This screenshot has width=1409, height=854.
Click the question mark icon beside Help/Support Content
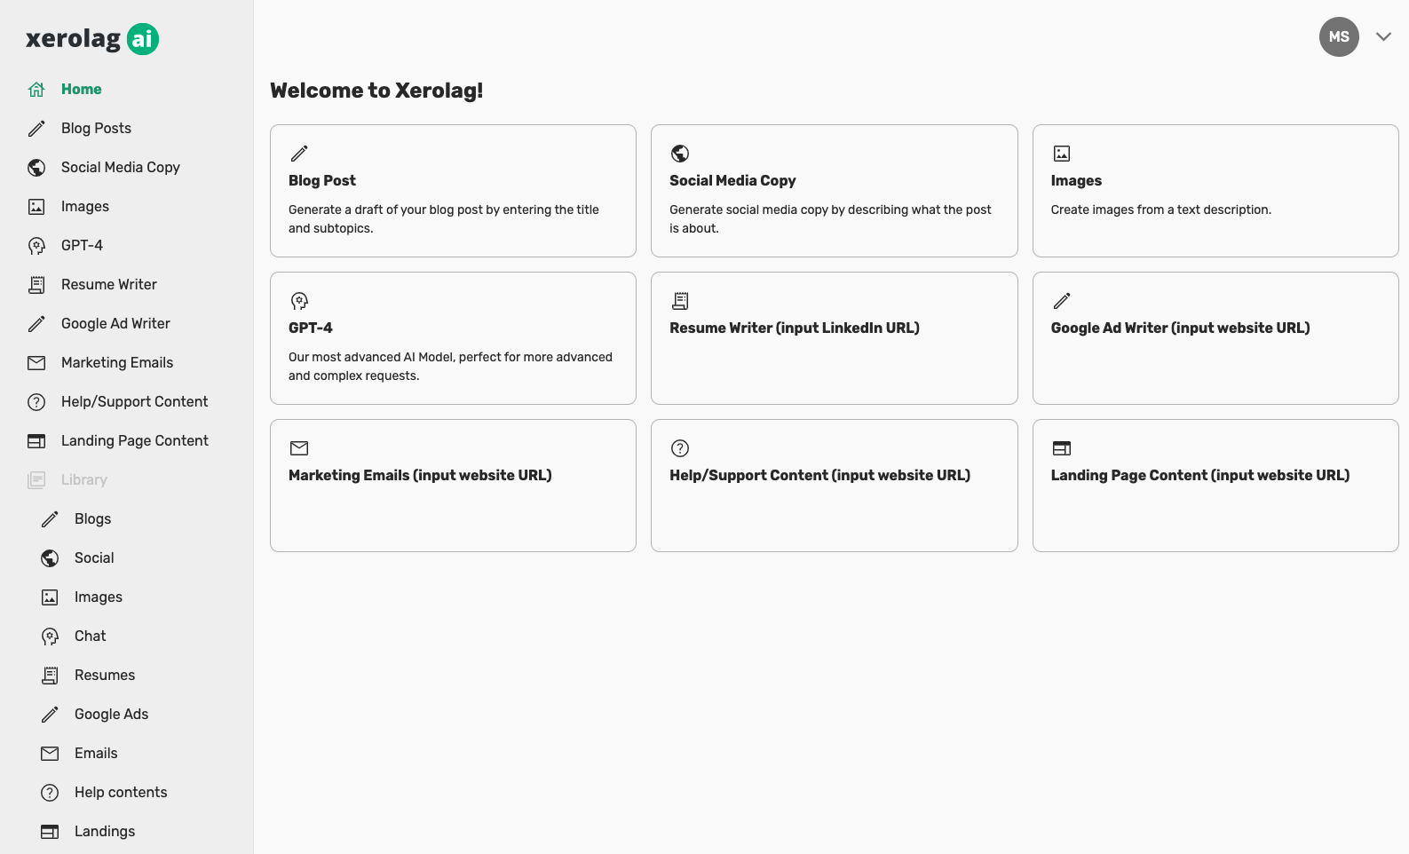pos(36,402)
